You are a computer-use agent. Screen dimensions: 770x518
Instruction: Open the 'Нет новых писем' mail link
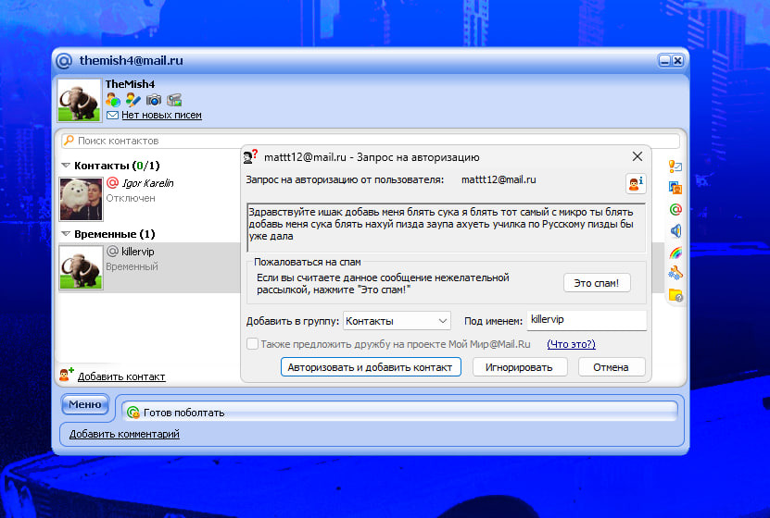pyautogui.click(x=161, y=116)
